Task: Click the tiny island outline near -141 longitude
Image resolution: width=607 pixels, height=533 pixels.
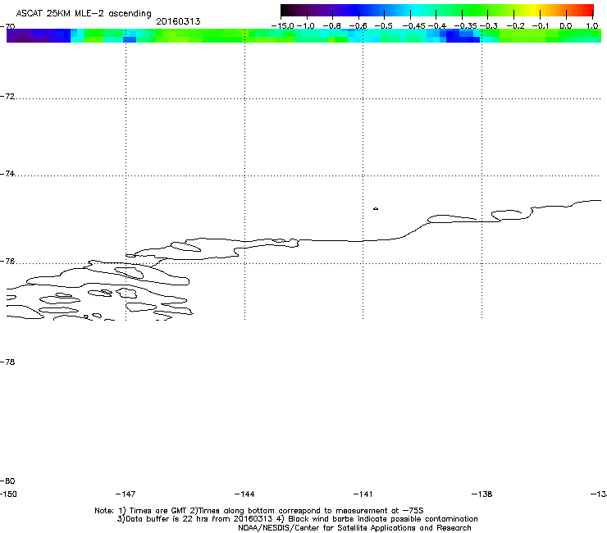Action: (x=376, y=208)
